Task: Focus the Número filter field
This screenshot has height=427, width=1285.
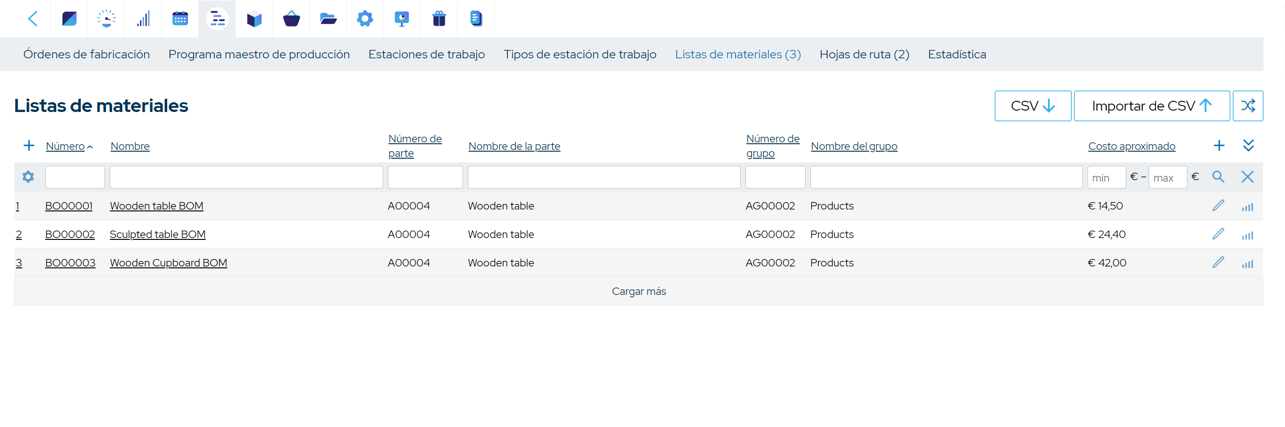Action: [x=75, y=177]
